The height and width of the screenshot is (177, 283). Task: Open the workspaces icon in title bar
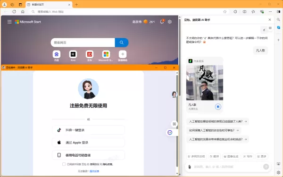click(x=12, y=5)
